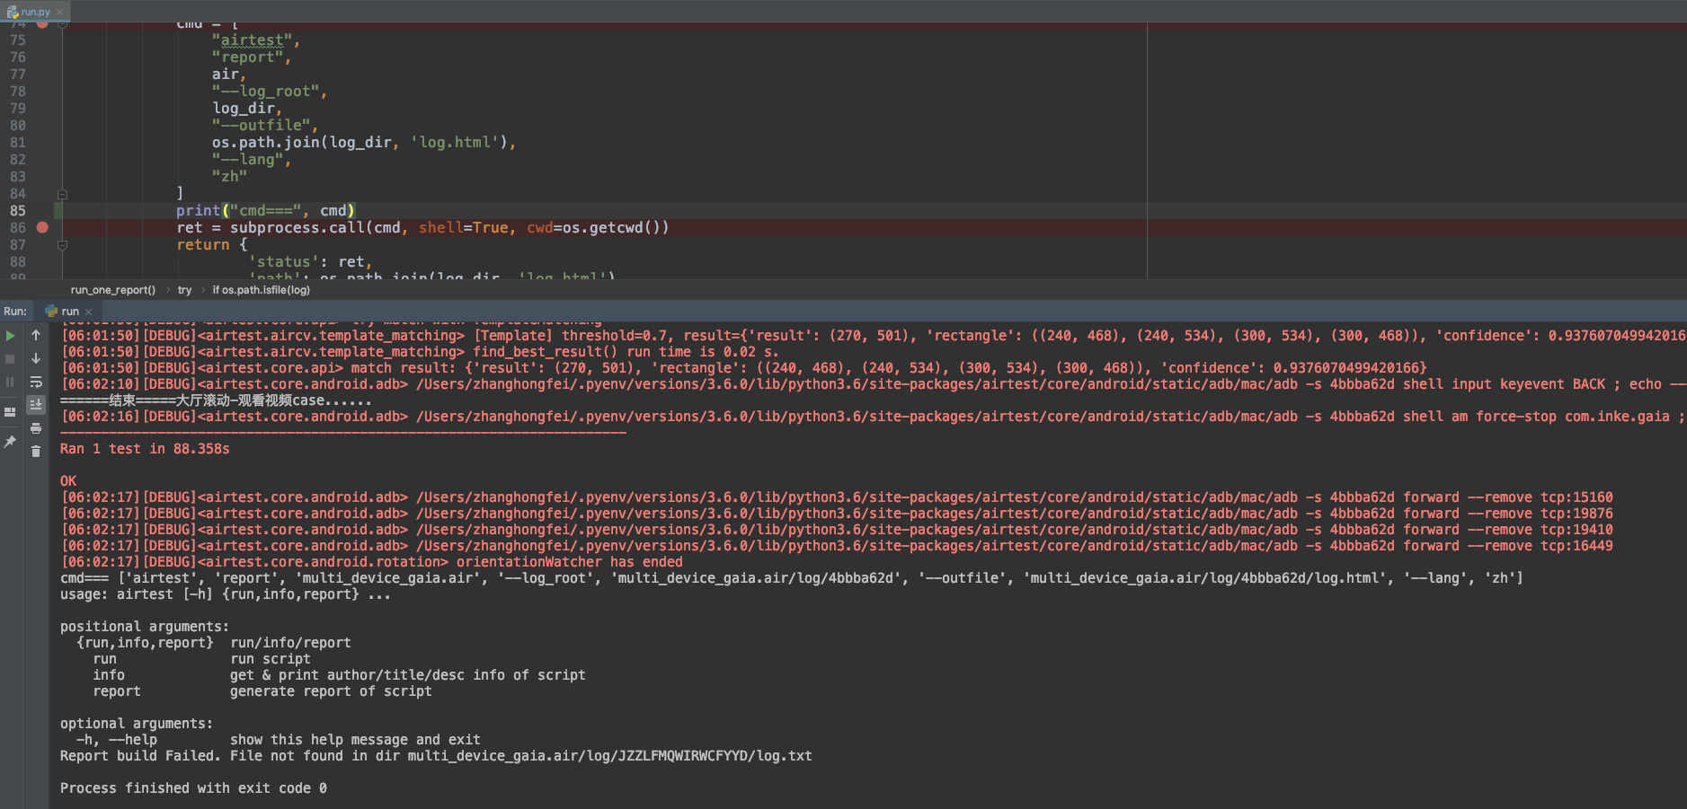Click "orientationWatcher has ended" log line
The height and width of the screenshot is (809, 1687).
[x=372, y=562]
